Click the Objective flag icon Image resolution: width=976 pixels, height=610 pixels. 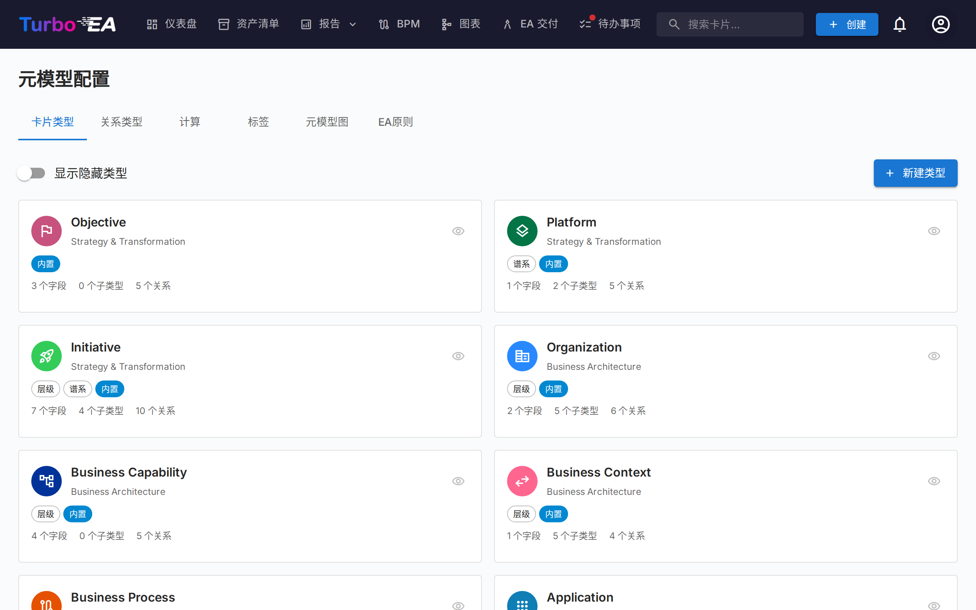coord(46,231)
